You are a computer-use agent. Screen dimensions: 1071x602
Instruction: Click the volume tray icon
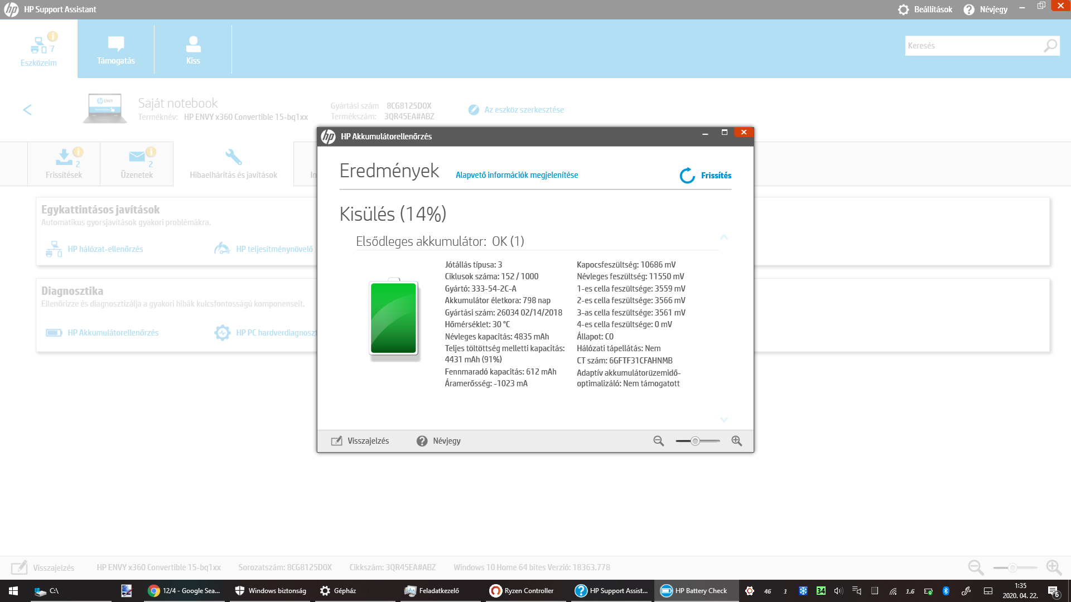838,591
